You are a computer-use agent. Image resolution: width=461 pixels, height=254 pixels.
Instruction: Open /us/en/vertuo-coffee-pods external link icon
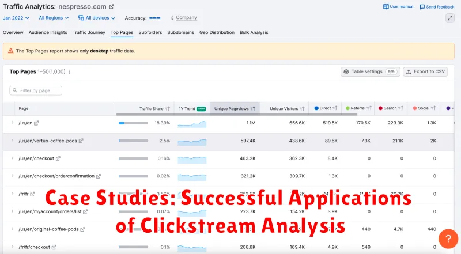[81, 141]
